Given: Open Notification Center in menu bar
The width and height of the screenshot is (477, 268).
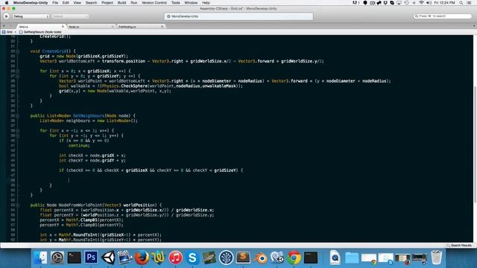Looking at the screenshot, I should (x=470, y=3).
